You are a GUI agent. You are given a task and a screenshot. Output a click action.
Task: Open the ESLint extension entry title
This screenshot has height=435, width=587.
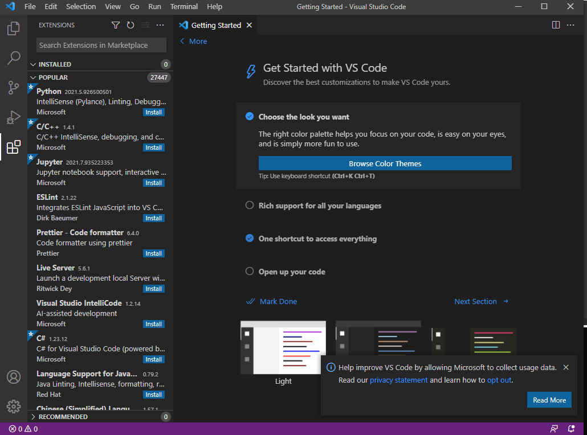tap(47, 197)
